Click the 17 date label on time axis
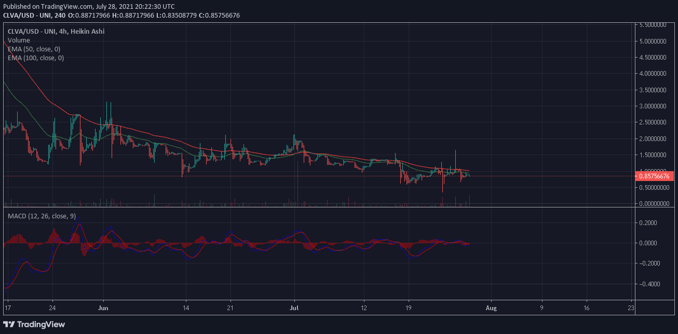 coord(6,307)
